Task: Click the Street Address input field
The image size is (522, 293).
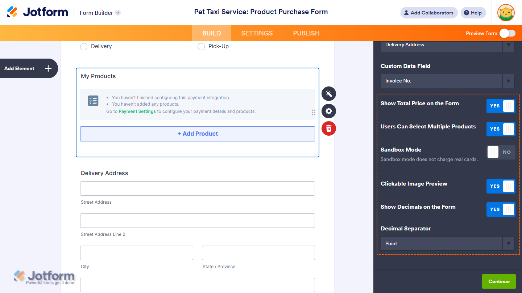Action: point(197,188)
